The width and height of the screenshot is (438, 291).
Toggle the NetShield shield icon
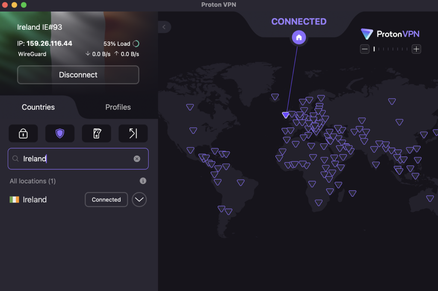coord(60,134)
